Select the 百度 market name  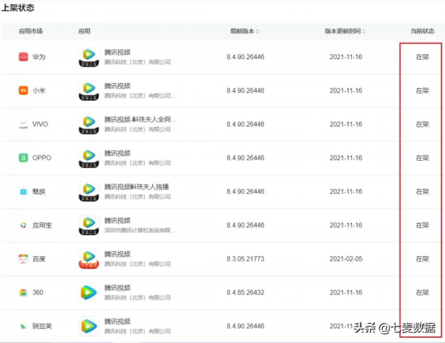click(39, 259)
